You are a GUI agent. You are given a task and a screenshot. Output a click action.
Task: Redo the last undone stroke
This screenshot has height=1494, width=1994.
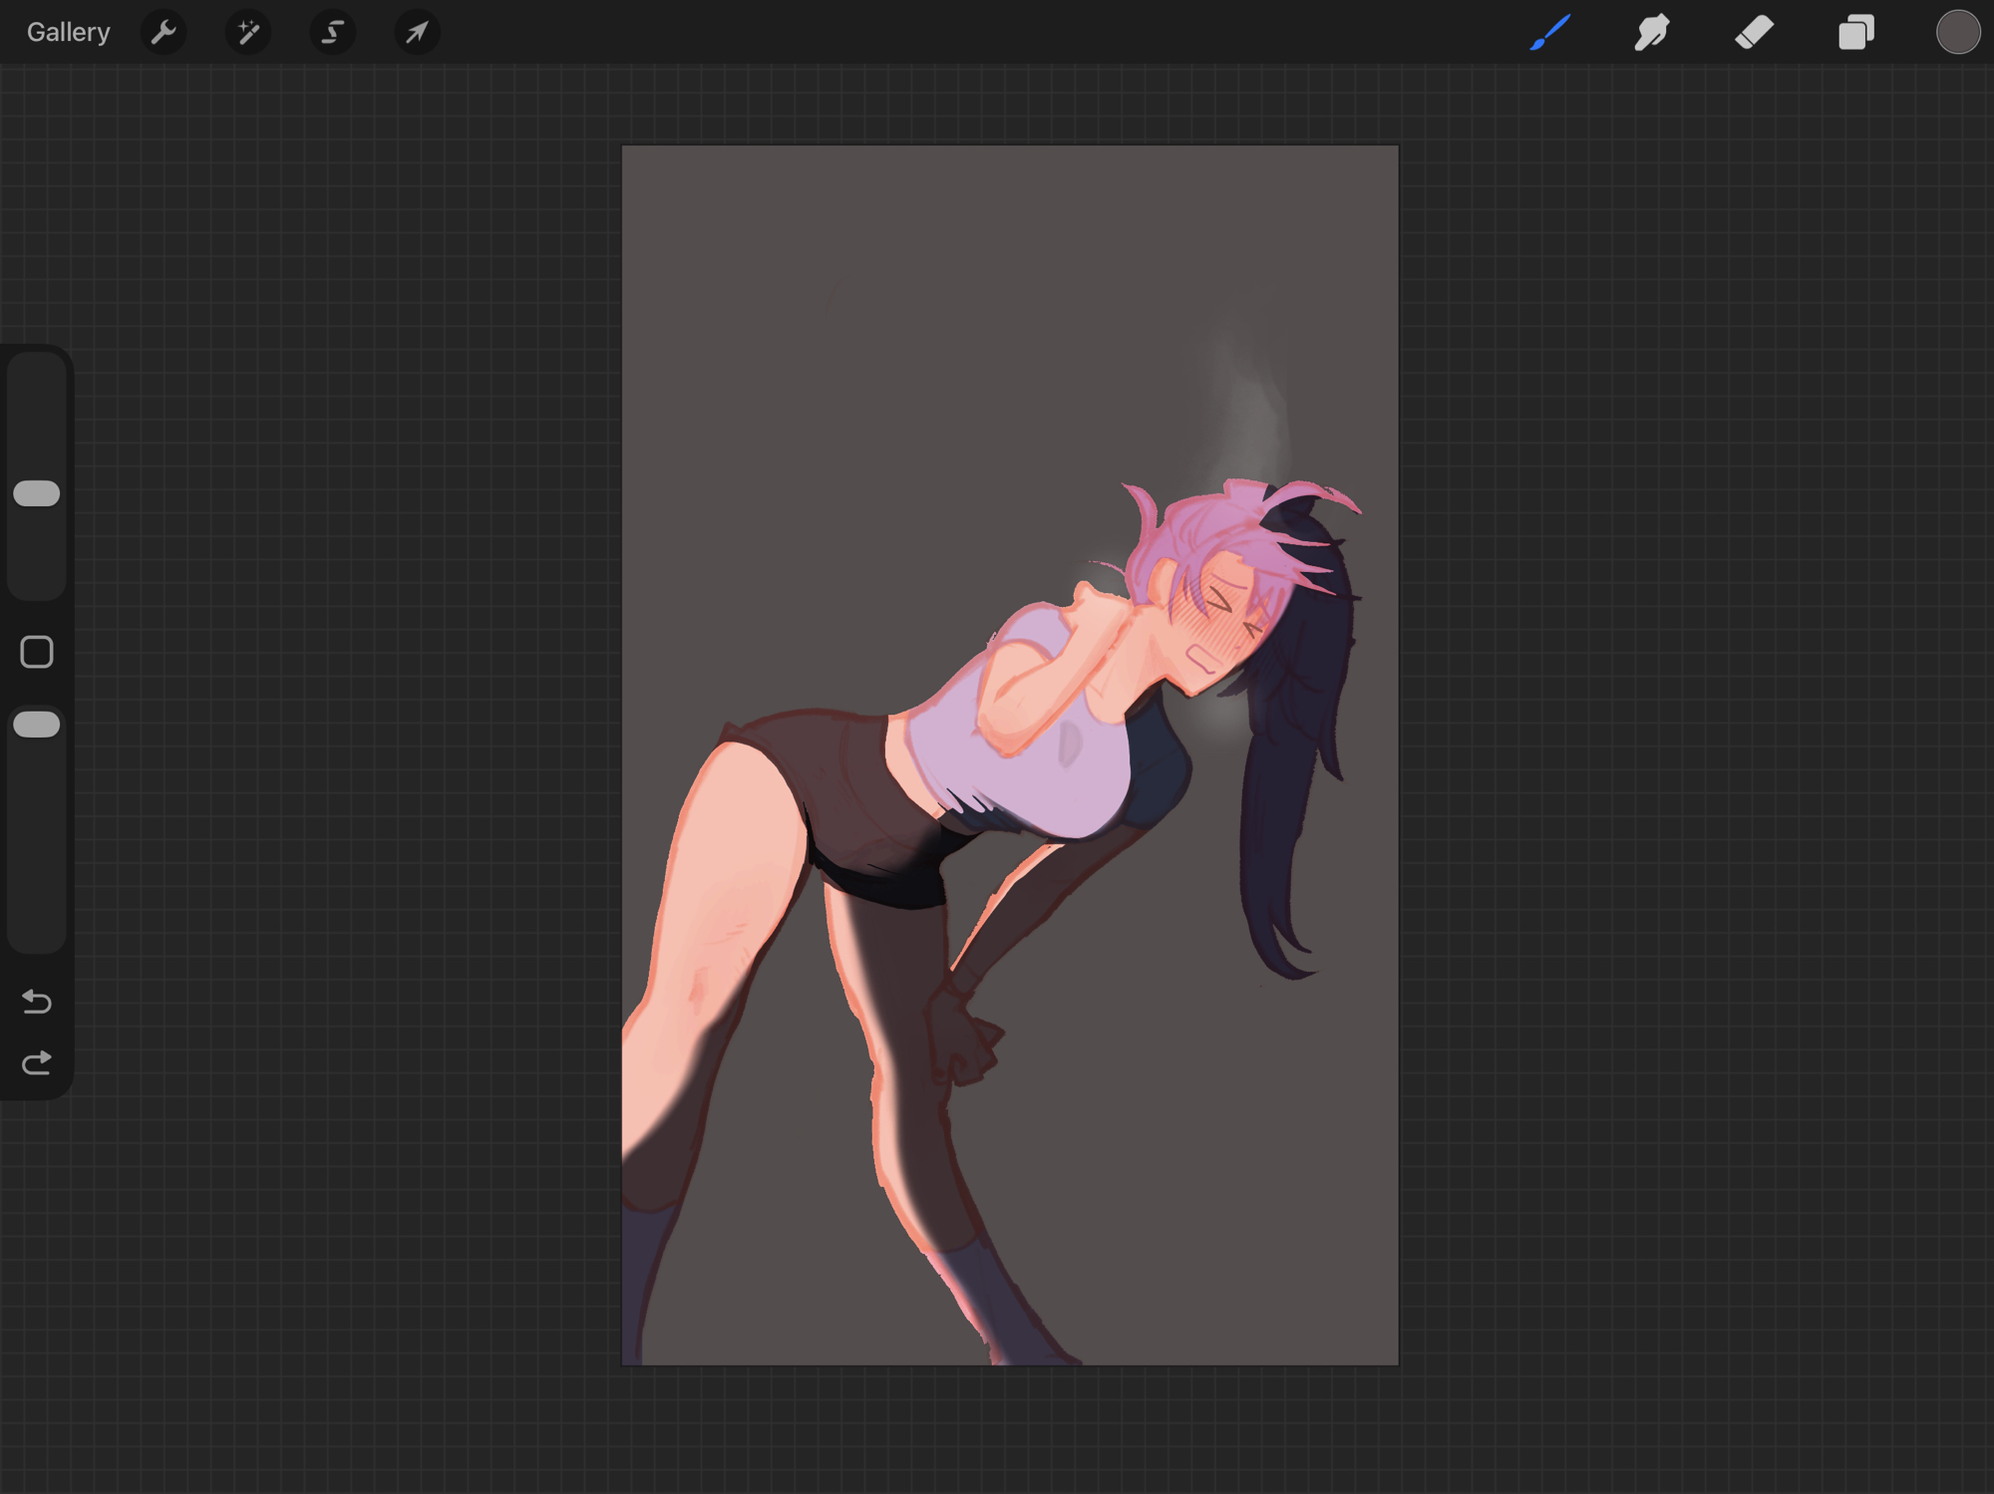pyautogui.click(x=37, y=1063)
